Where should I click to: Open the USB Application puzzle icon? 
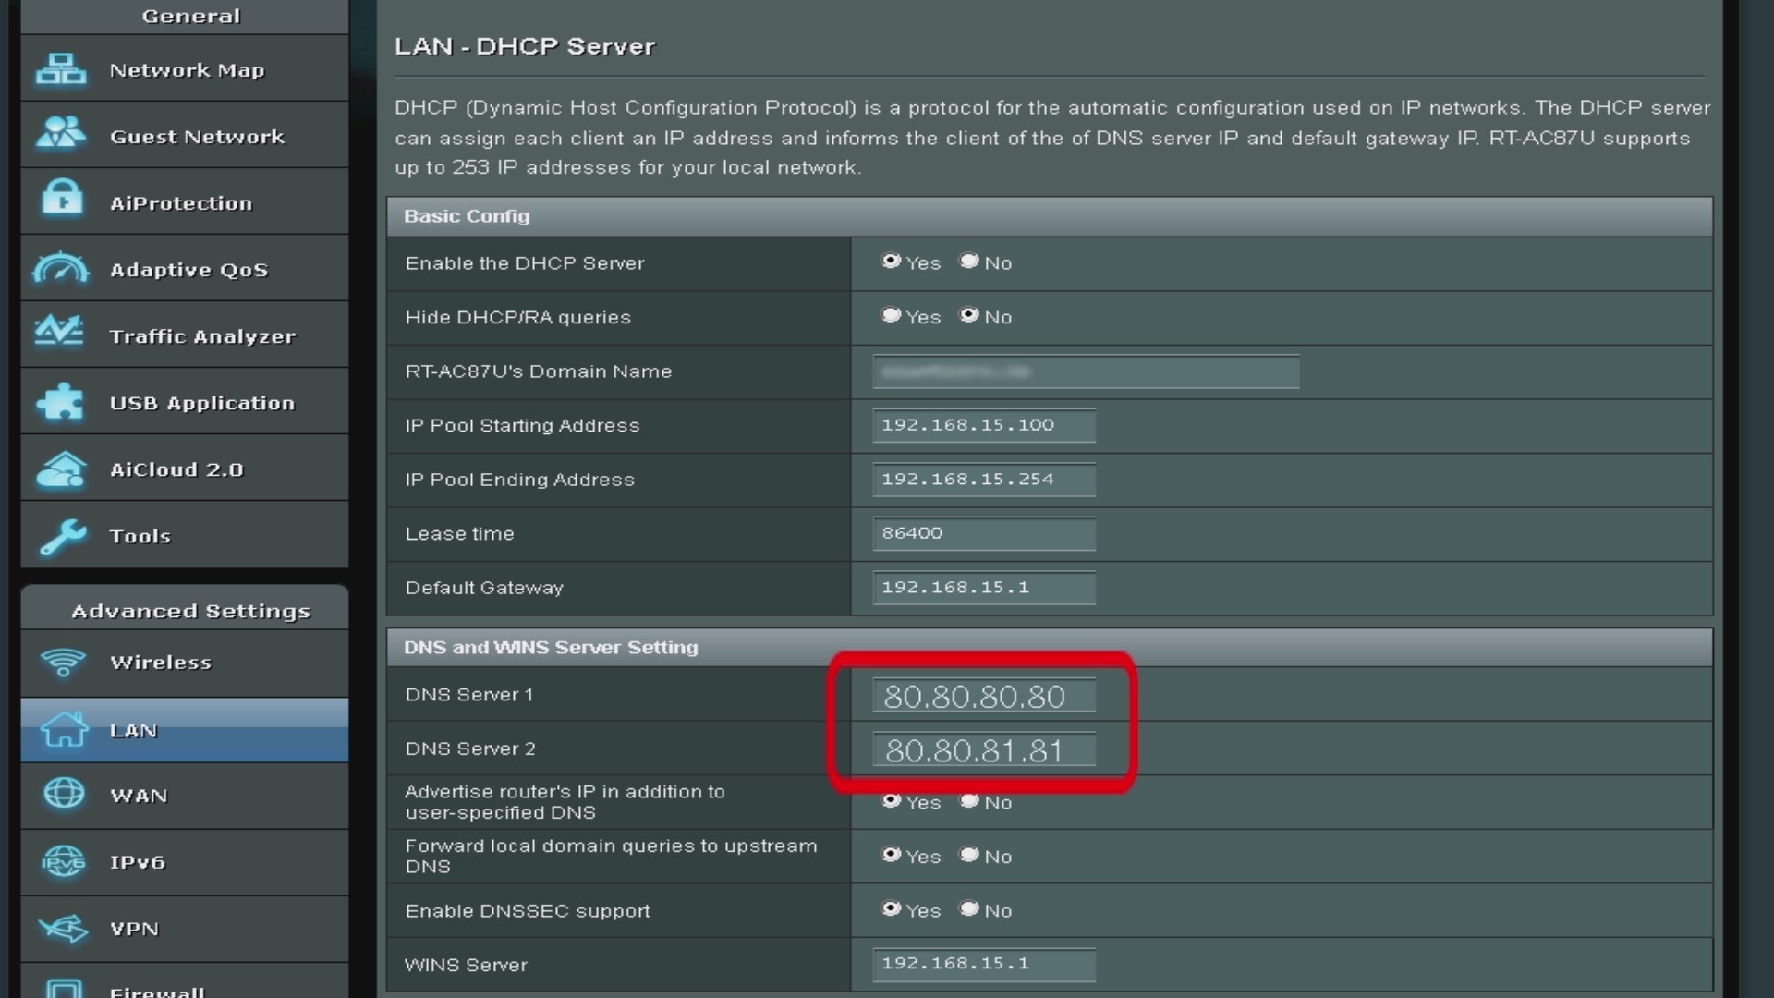[x=60, y=402]
